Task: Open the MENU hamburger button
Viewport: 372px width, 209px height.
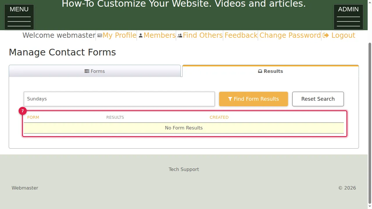Action: pyautogui.click(x=19, y=17)
